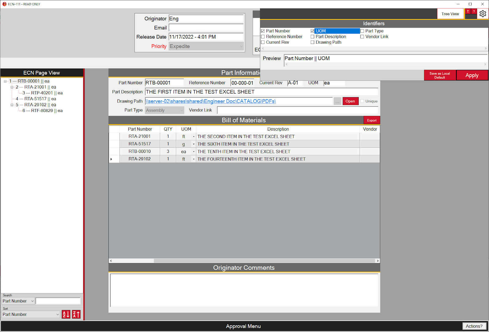Open the Sort by dropdown
The height and width of the screenshot is (332, 489).
pyautogui.click(x=31, y=315)
